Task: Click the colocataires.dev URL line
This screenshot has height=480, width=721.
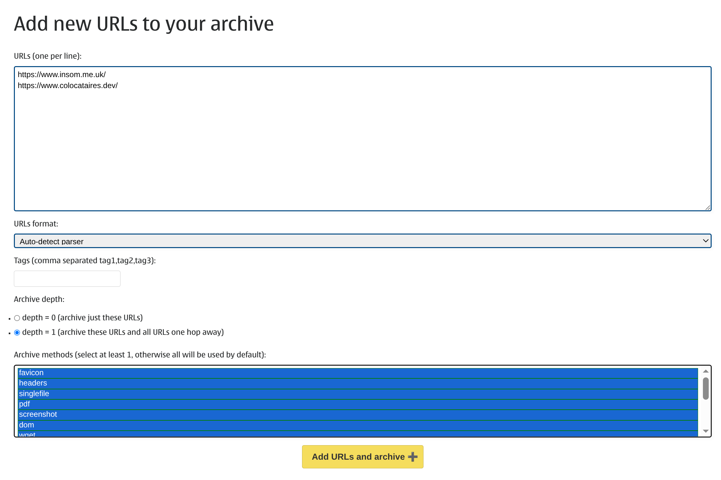Action: coord(68,85)
